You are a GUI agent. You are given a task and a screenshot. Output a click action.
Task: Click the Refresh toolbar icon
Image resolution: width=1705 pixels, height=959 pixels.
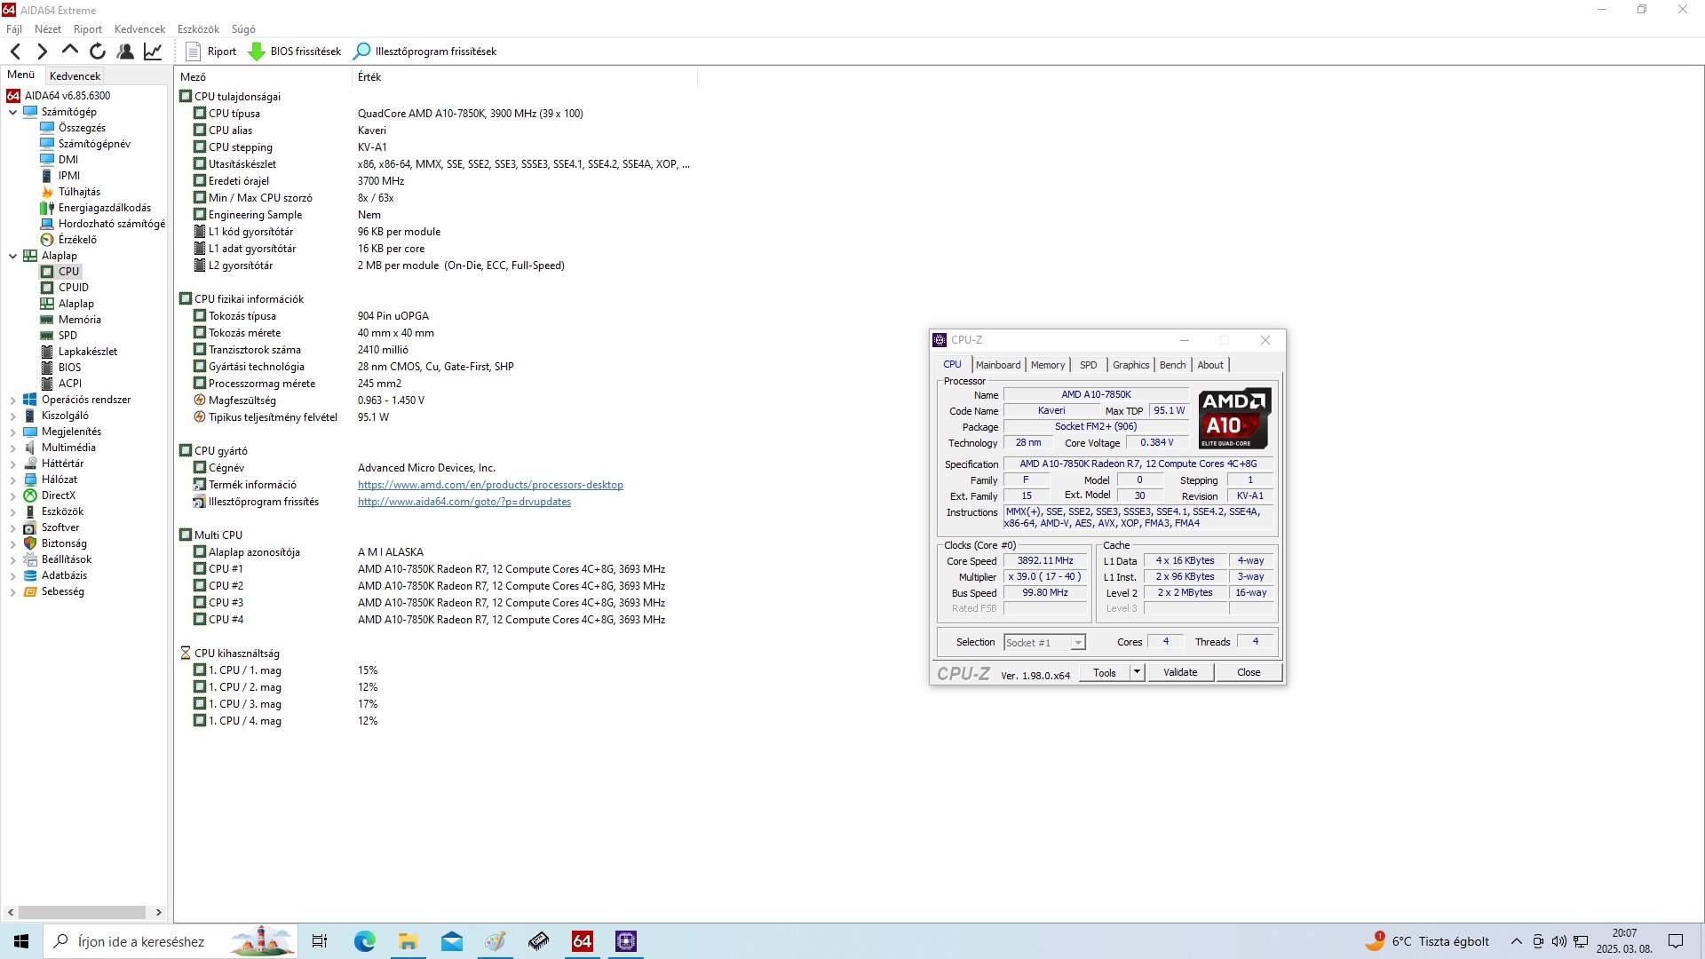click(98, 52)
